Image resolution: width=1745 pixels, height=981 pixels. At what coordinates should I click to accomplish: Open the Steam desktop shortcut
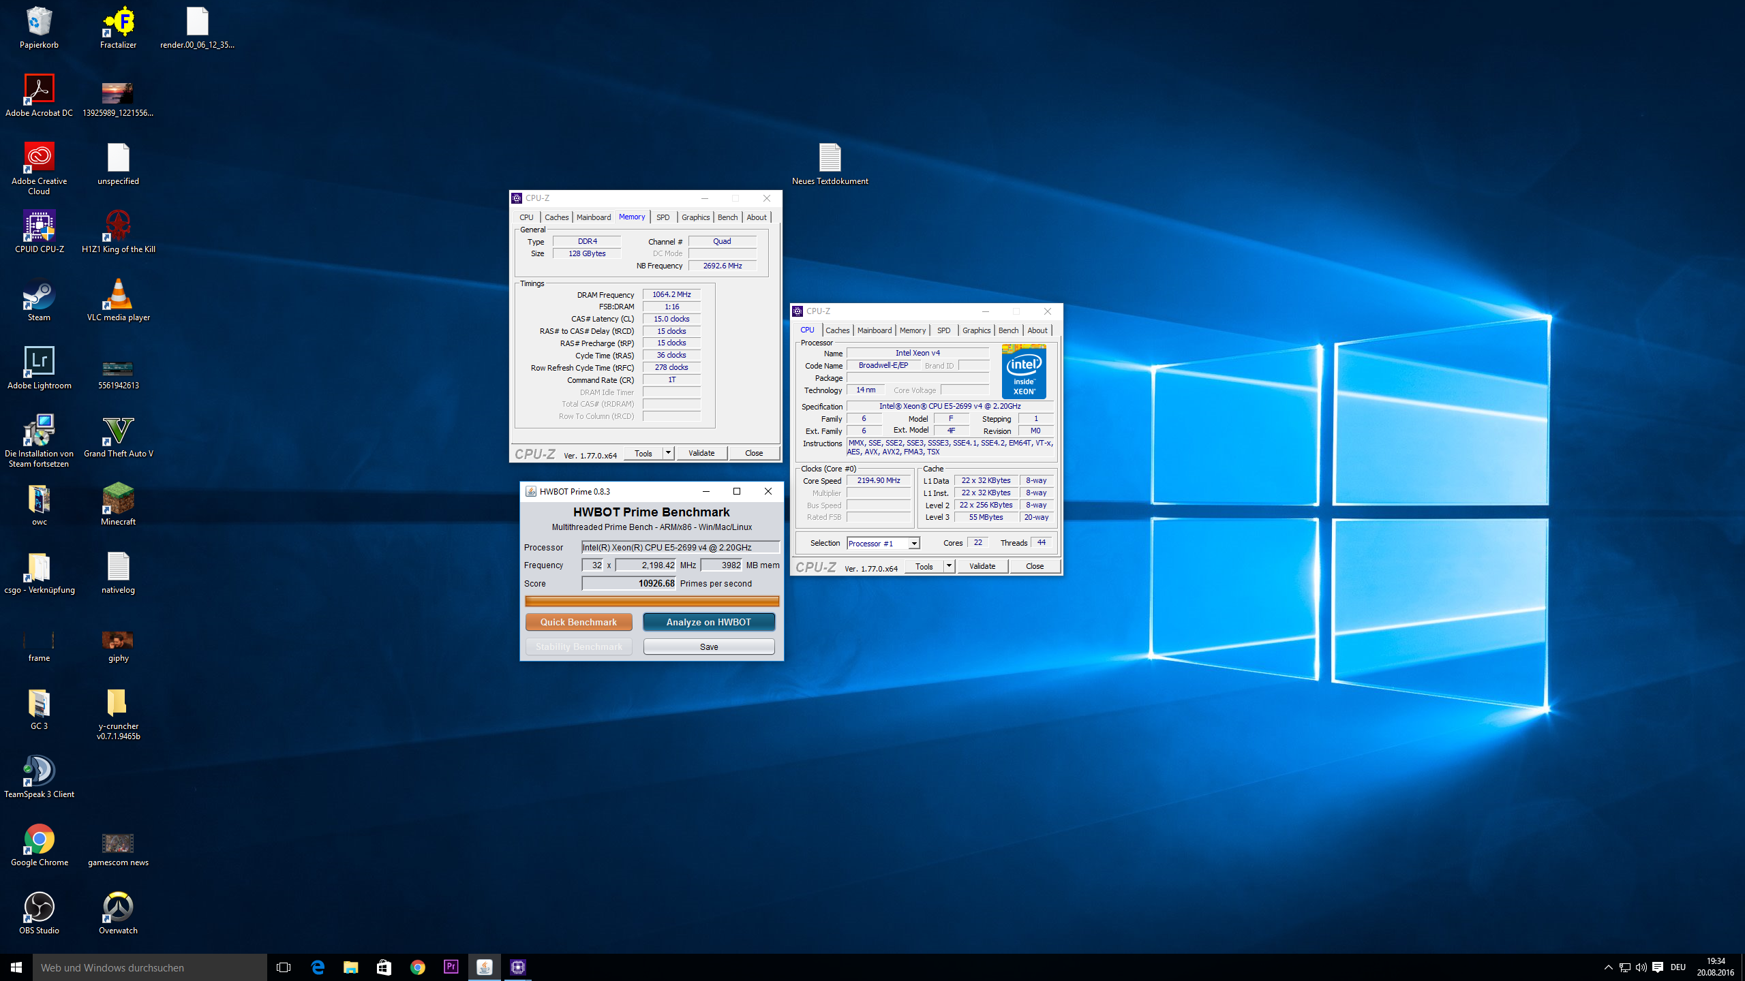tap(39, 300)
